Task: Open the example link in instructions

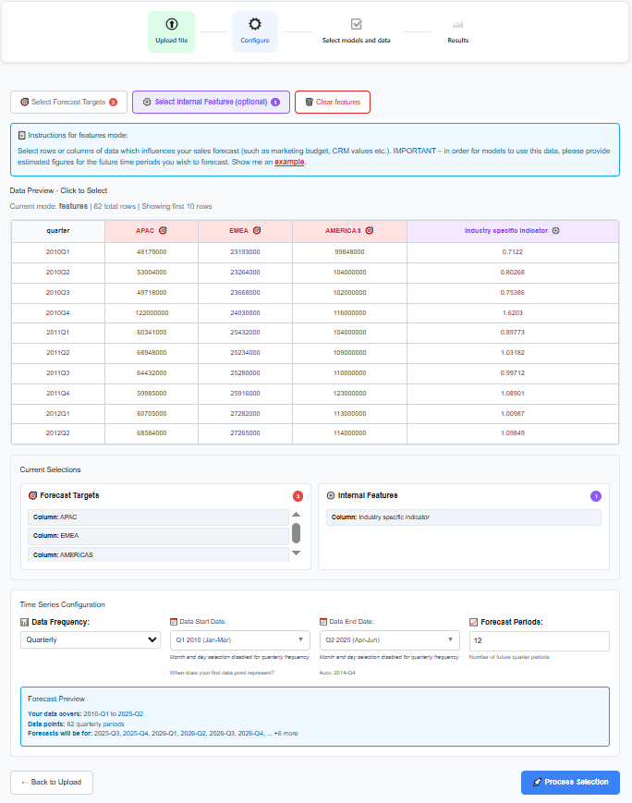Action: [x=289, y=162]
